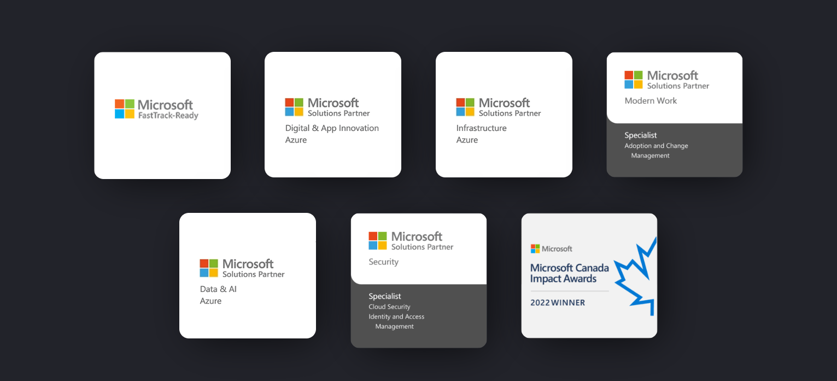Select the Infrastructure Azure label
837x381 pixels.
481,134
